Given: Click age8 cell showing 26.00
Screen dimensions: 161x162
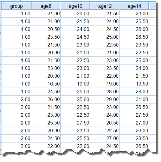Looking at the screenshot, I should click(46, 99).
